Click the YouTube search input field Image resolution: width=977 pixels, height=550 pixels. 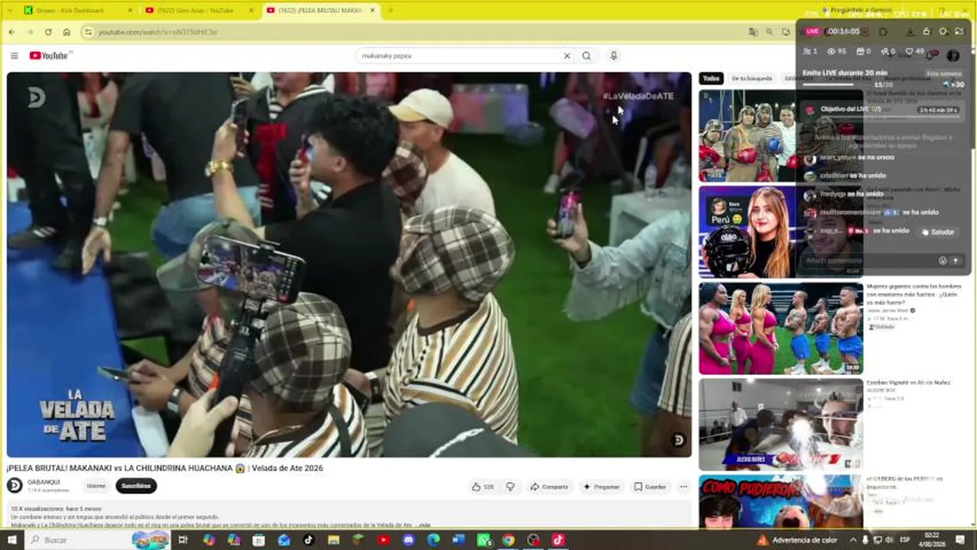pyautogui.click(x=459, y=56)
